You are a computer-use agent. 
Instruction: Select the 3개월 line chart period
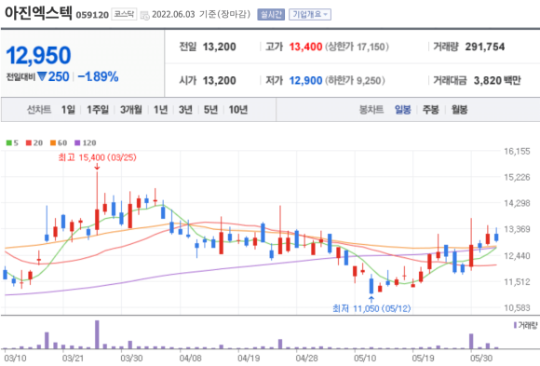pyautogui.click(x=131, y=110)
